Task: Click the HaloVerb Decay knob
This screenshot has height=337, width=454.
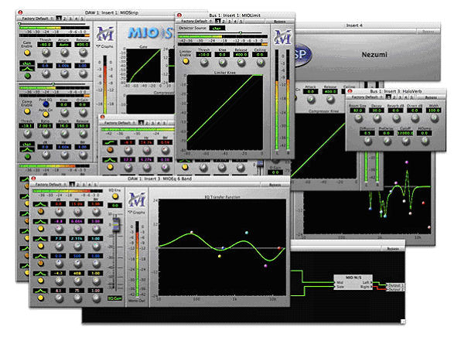Action: click(x=377, y=118)
